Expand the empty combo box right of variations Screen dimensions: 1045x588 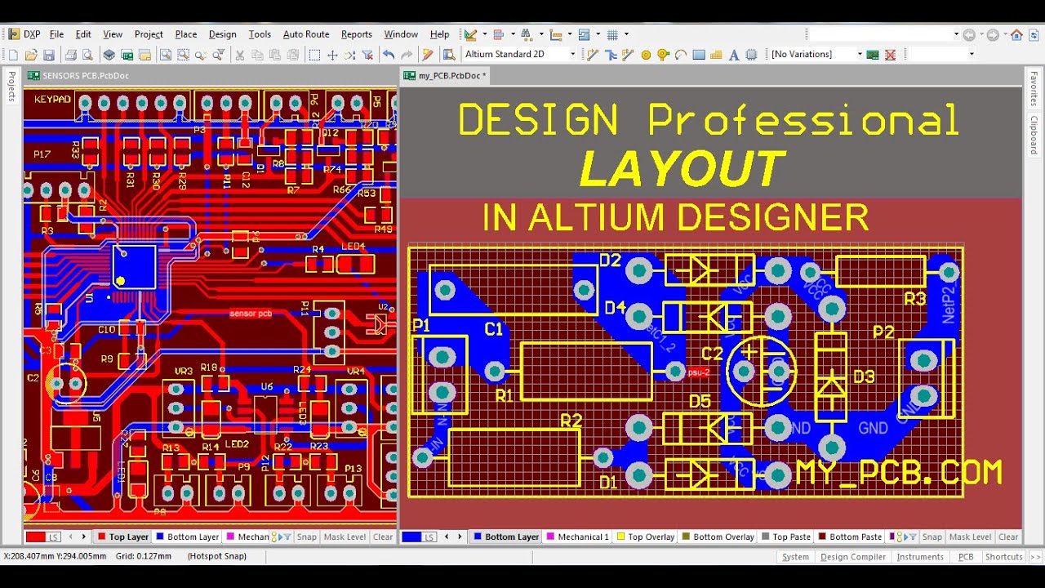click(971, 55)
